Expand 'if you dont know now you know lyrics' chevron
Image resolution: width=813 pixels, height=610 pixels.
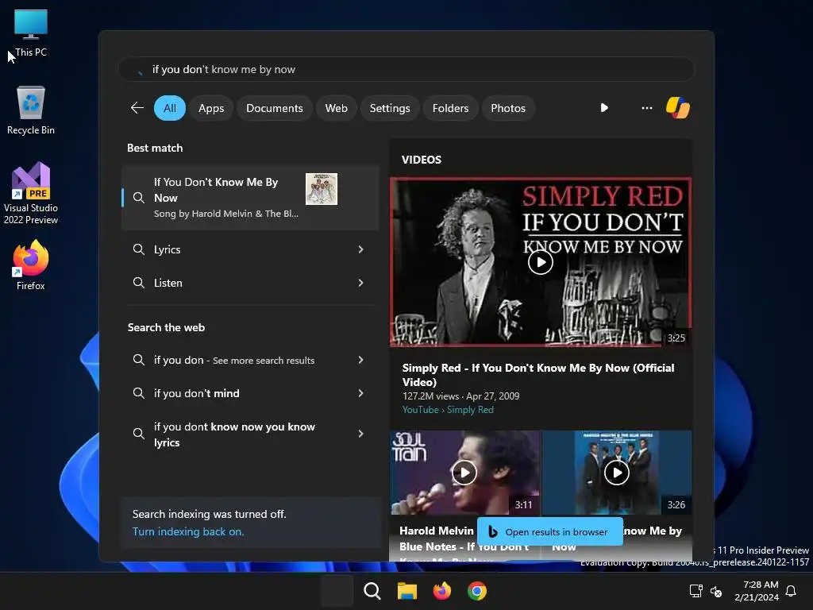361,434
